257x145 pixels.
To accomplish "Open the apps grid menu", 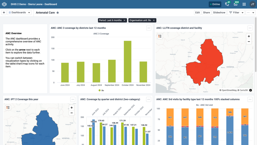I will [x=244, y=4].
